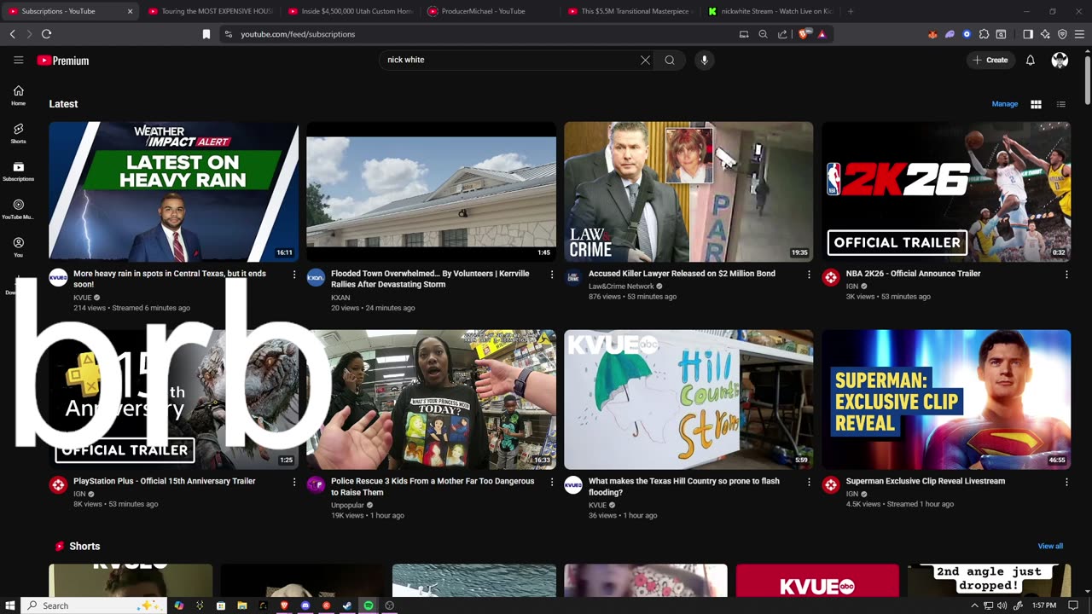Play the Superman Exclusive Clip Reveal thumbnail
This screenshot has height=614, width=1092.
tap(946, 399)
